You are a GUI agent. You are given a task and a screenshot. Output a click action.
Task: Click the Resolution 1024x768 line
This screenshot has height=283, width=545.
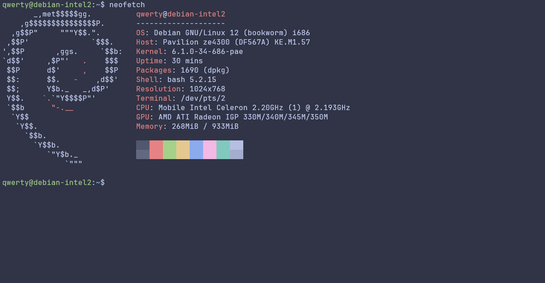[x=181, y=89]
